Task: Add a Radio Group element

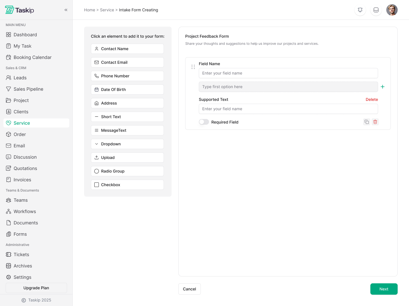Action: click(127, 171)
